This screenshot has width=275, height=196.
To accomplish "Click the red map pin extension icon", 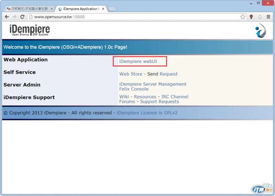I will click(x=251, y=17).
